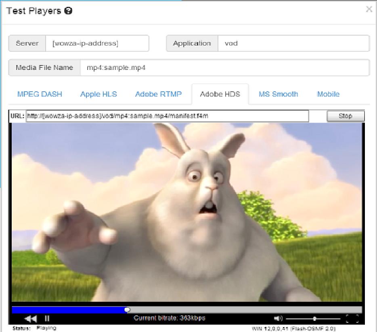The height and width of the screenshot is (332, 377).
Task: Mute audio via the speaker icon
Action: pyautogui.click(x=278, y=318)
